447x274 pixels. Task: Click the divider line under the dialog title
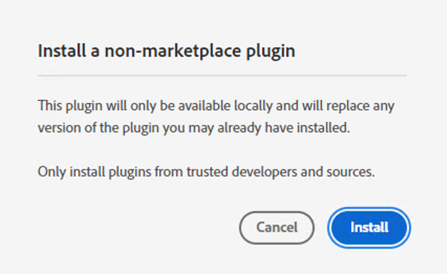222,76
